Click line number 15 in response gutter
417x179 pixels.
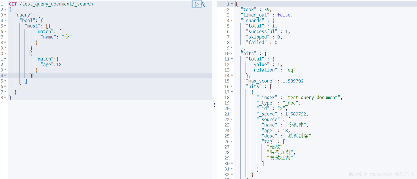tap(227, 81)
